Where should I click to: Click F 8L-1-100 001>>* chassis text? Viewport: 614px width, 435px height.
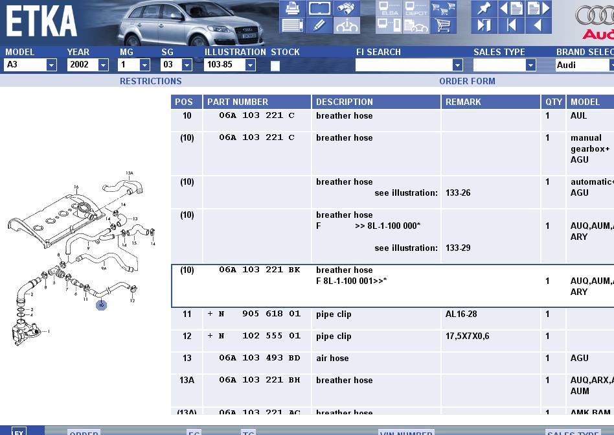(351, 281)
